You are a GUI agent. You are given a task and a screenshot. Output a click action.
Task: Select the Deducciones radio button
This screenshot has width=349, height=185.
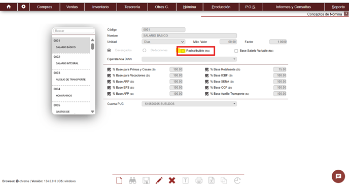click(145, 51)
